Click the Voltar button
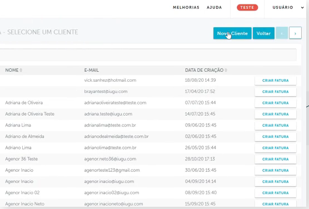 pos(263,33)
